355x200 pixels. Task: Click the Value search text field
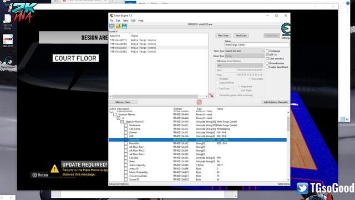click(x=257, y=45)
